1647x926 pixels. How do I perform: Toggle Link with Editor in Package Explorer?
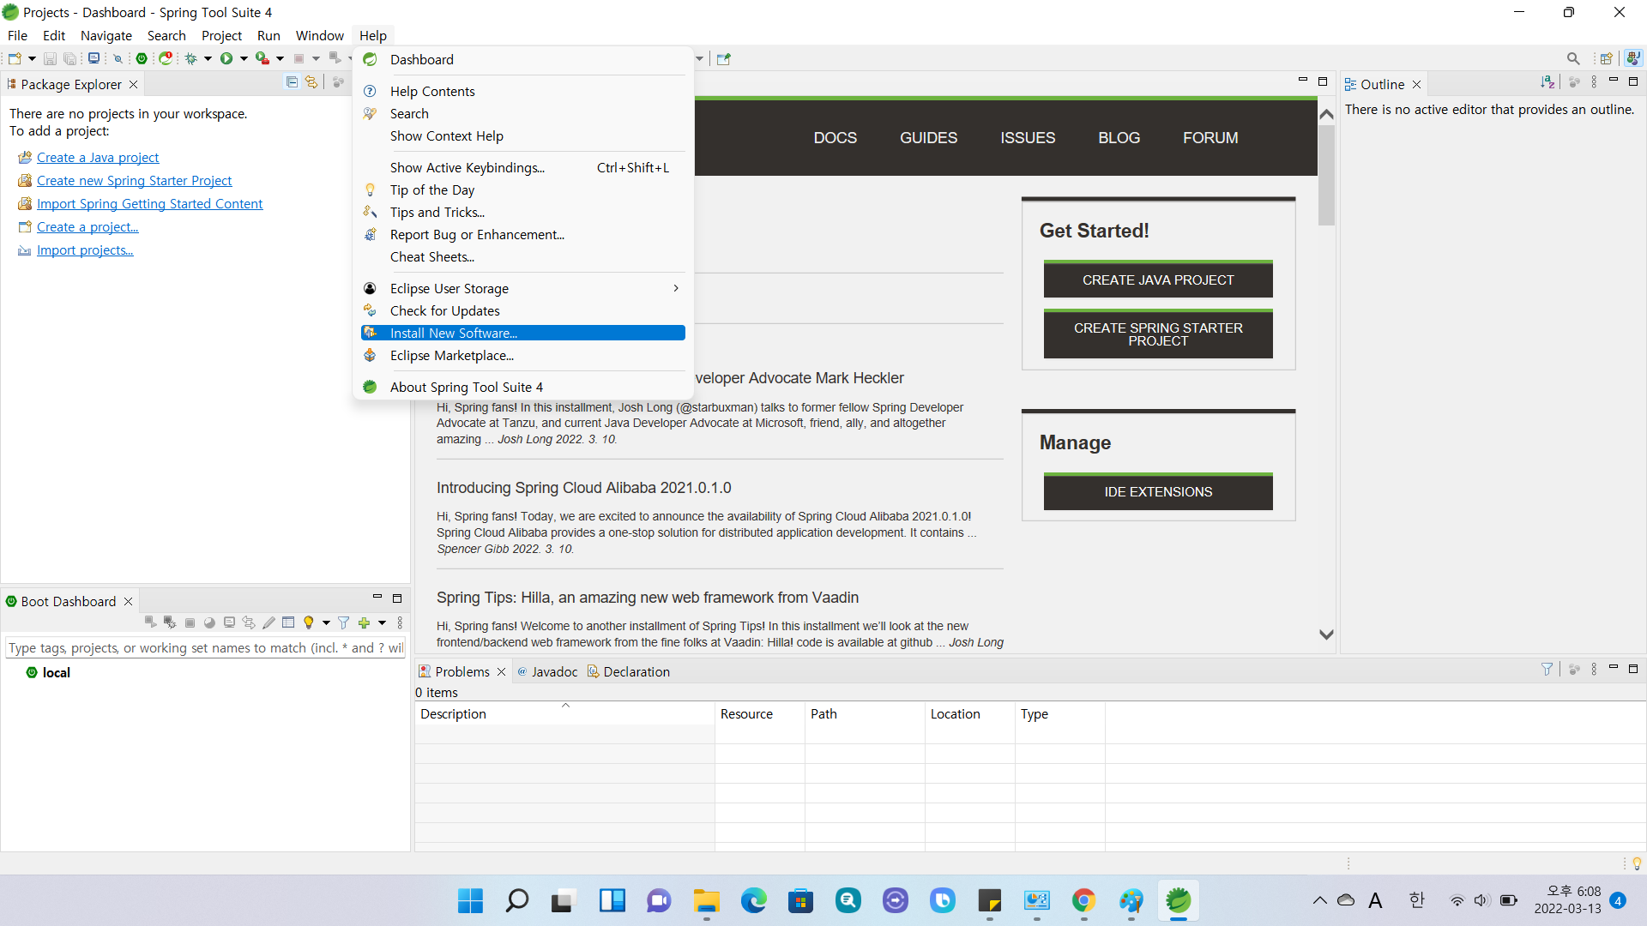pos(311,82)
